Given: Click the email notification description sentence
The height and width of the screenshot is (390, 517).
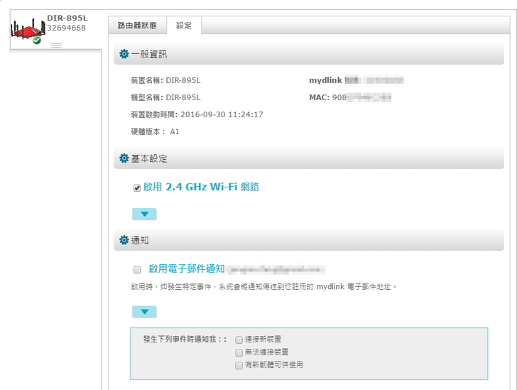Looking at the screenshot, I should tap(263, 287).
